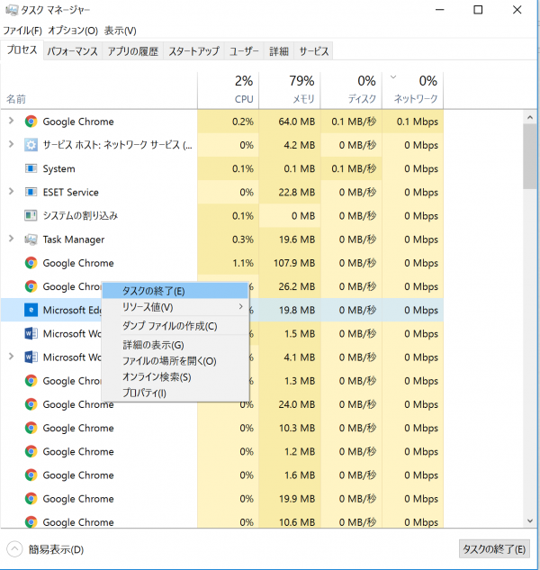Select 詳細の表示(G) in context menu
Image resolution: width=540 pixels, height=570 pixels.
(175, 345)
